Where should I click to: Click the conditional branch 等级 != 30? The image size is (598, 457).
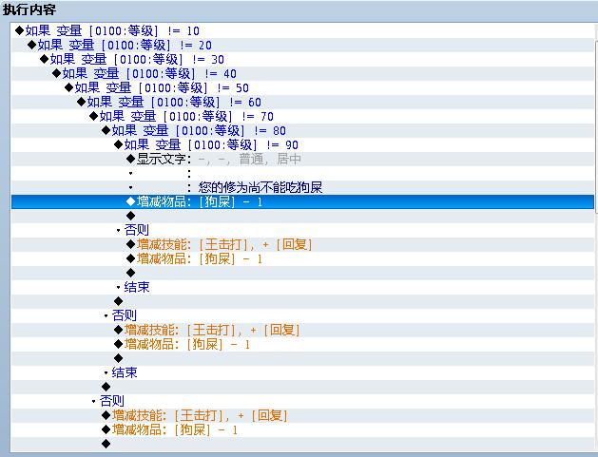(302, 60)
